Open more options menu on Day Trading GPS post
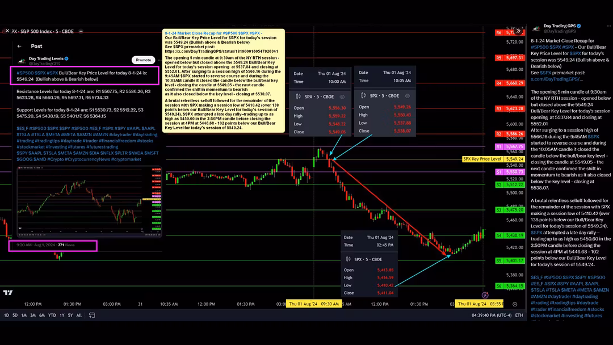 tap(608, 26)
